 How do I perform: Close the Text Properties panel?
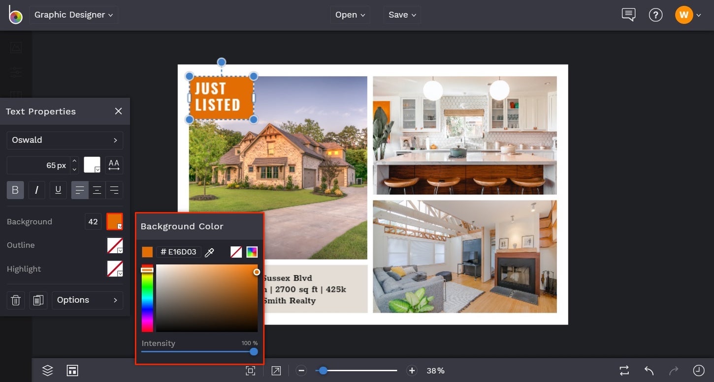click(118, 111)
